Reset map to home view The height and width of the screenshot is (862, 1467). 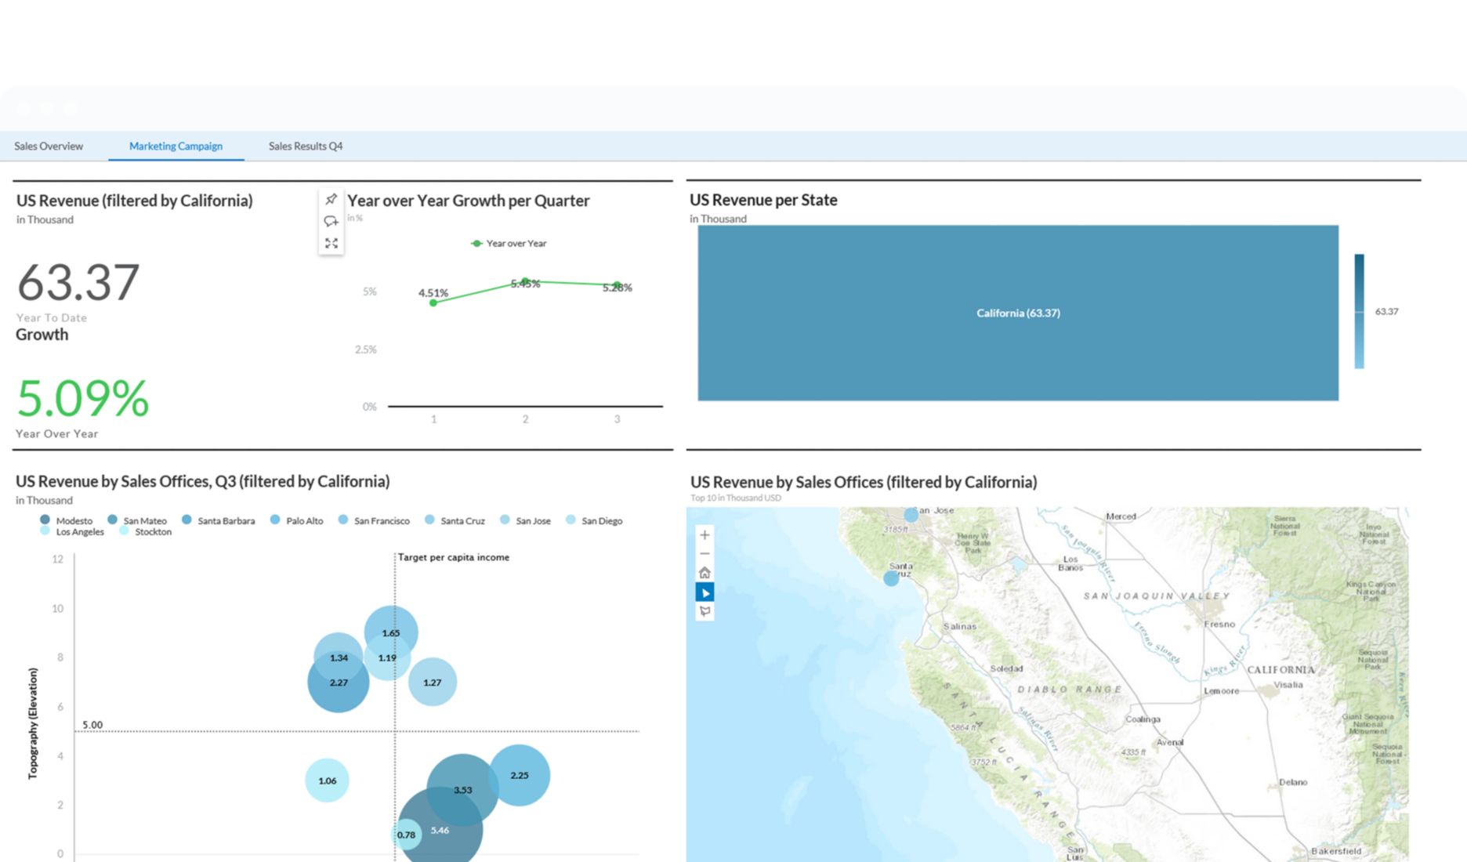705,573
